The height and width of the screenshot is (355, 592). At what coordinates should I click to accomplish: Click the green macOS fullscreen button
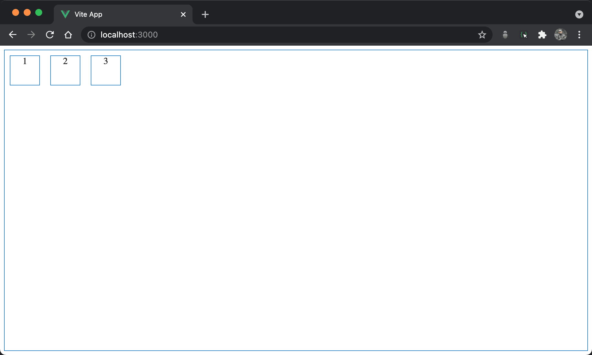click(39, 12)
